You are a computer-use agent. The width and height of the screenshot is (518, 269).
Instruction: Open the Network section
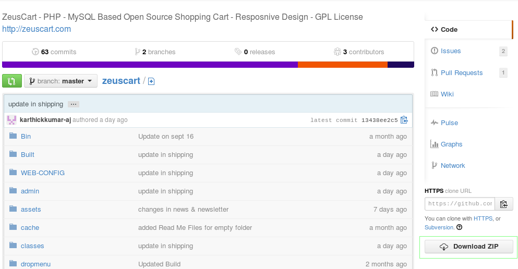pyautogui.click(x=453, y=166)
